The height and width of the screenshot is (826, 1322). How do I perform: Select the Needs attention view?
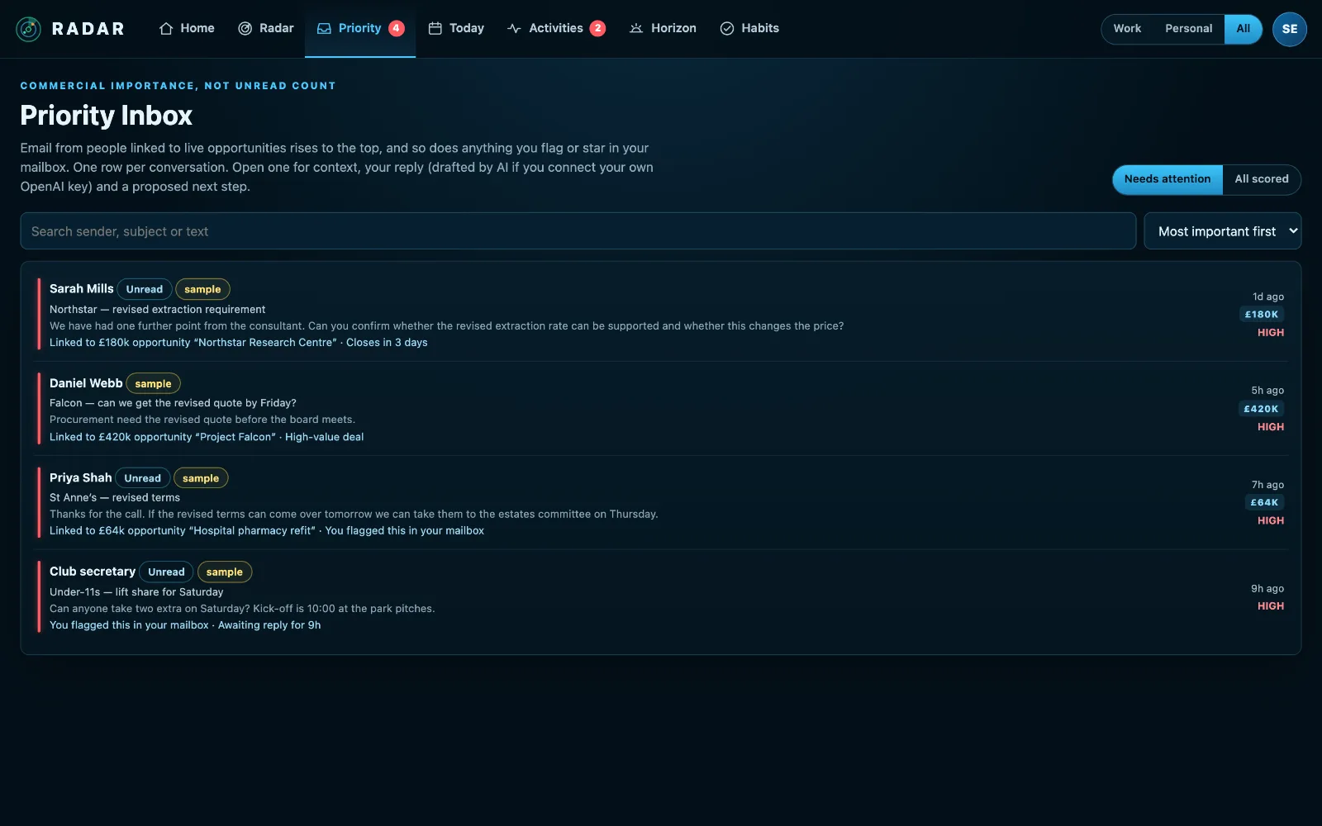point(1167,179)
